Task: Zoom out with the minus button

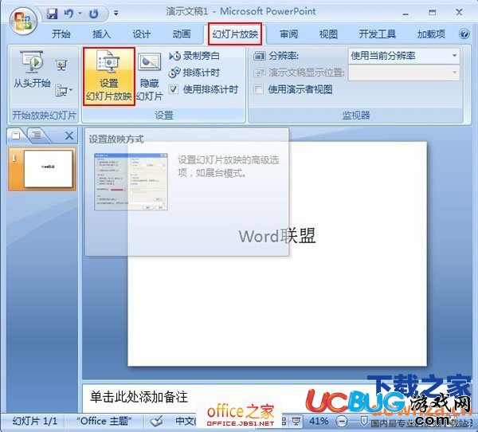Action: click(342, 422)
